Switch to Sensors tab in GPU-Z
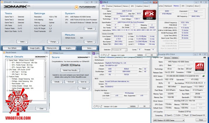This screenshot has width=209, height=123. click(167, 58)
